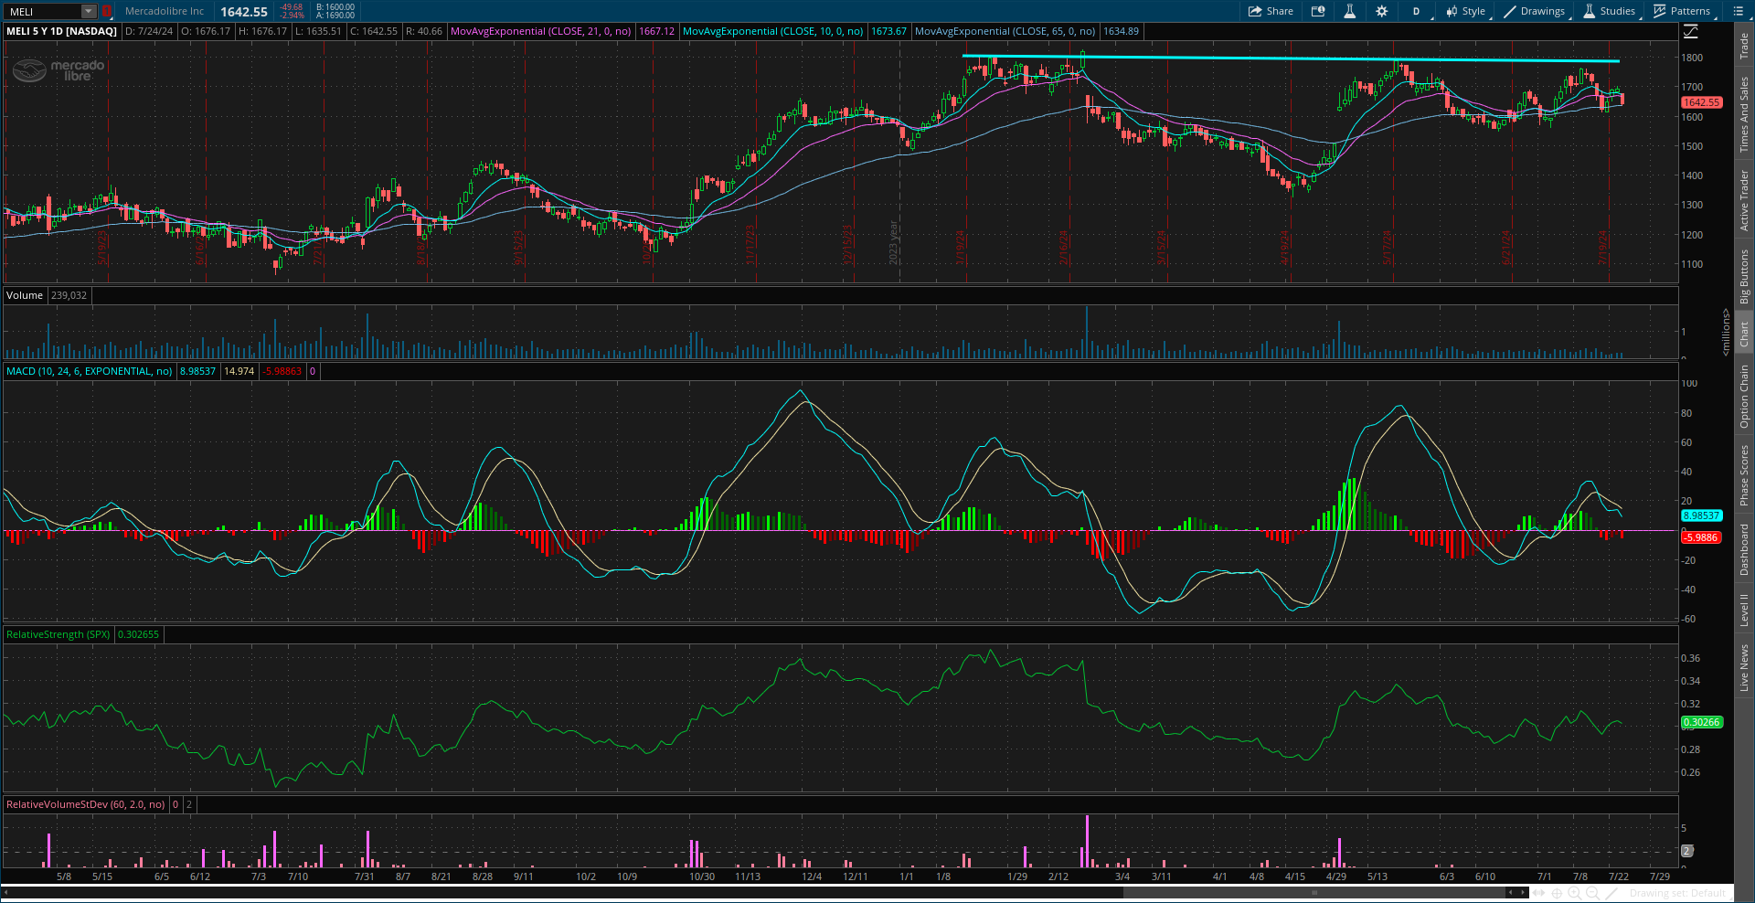Open the Share chart option
The width and height of the screenshot is (1755, 903).
click(x=1271, y=11)
